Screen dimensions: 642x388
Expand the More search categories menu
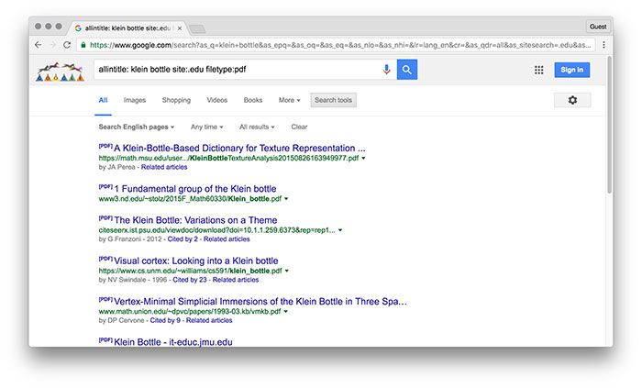pos(290,100)
